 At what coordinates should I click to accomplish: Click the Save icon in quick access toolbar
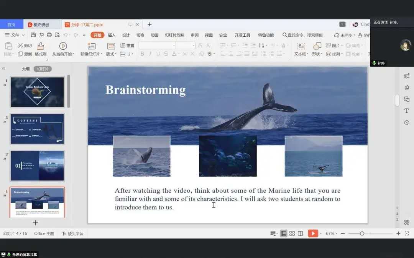tap(33, 35)
